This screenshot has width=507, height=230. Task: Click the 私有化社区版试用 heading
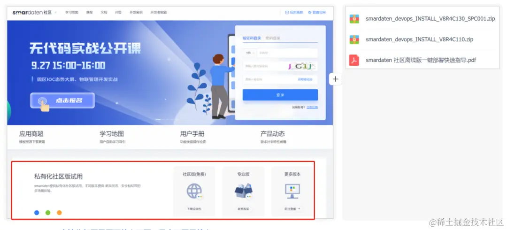(x=58, y=176)
